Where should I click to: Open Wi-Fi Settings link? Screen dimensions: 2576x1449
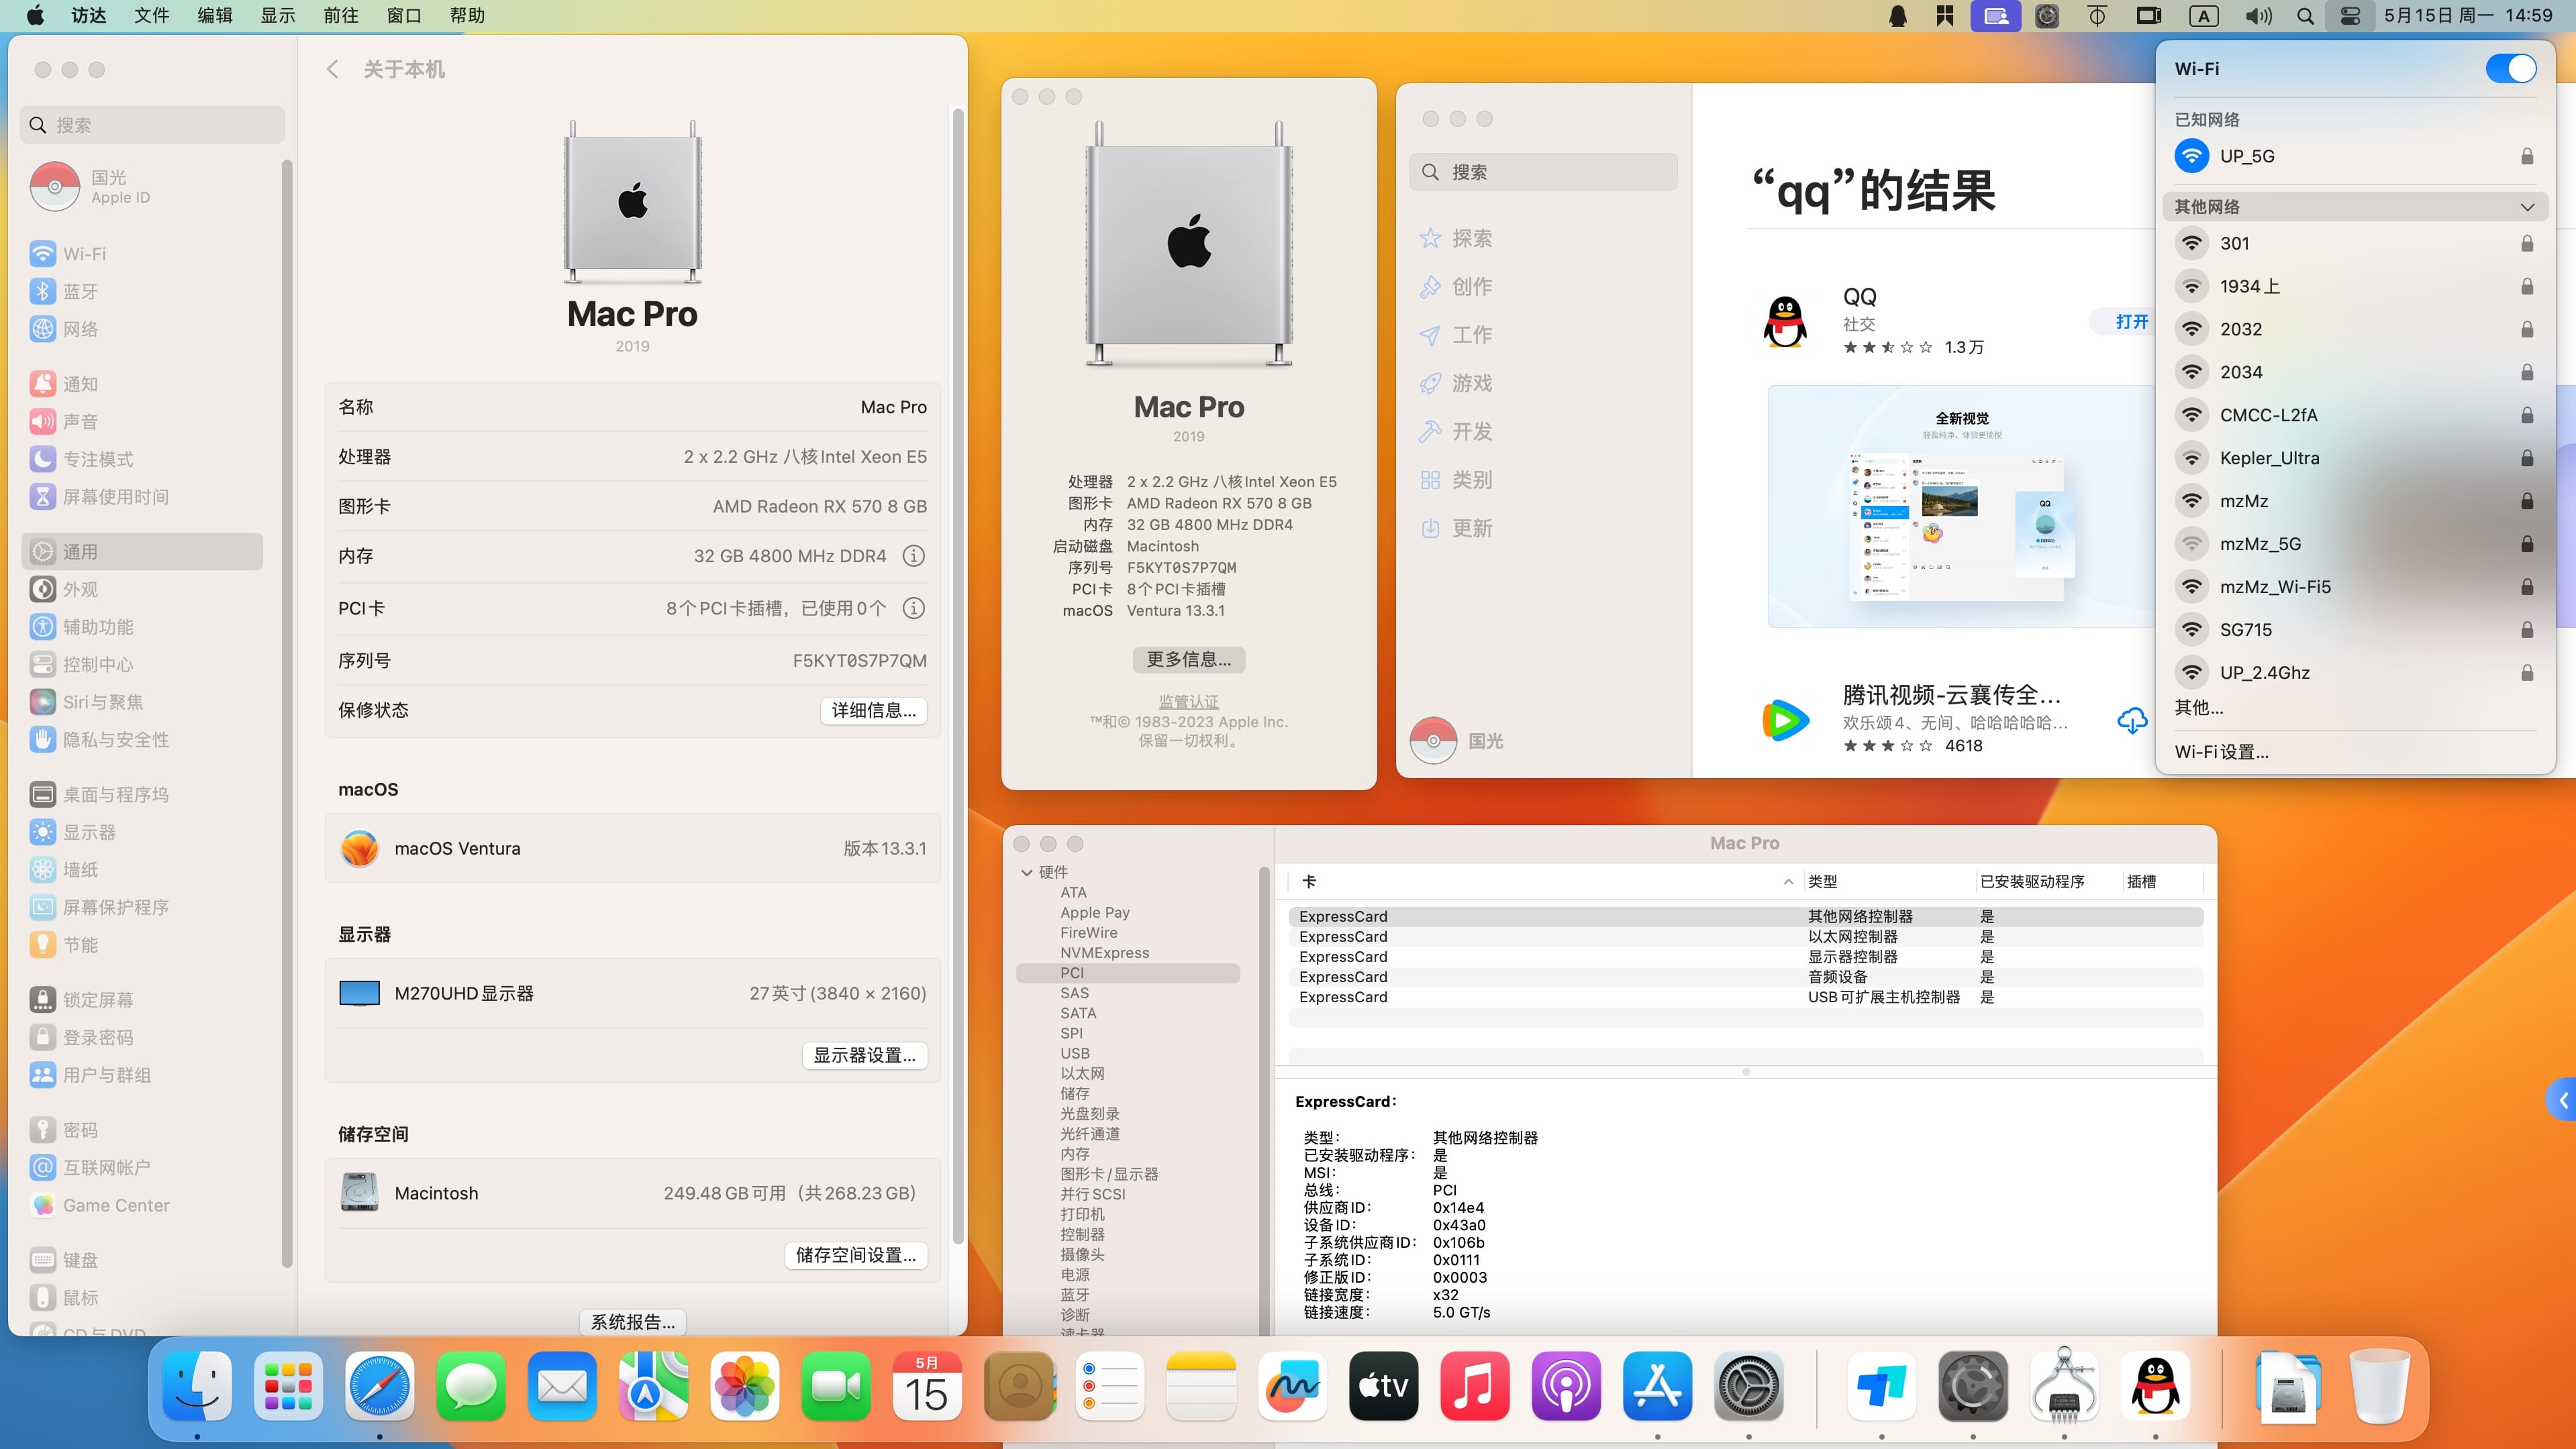pos(2221,751)
